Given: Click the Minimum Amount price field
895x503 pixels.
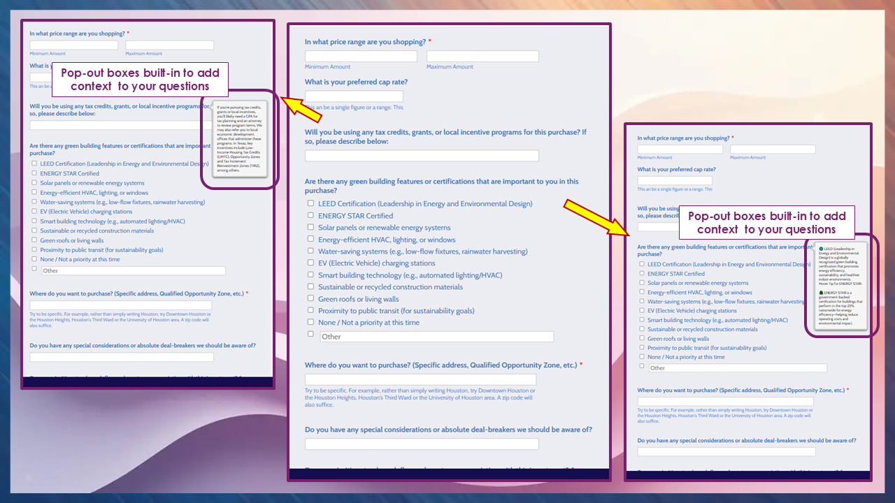Looking at the screenshot, I should pos(361,56).
